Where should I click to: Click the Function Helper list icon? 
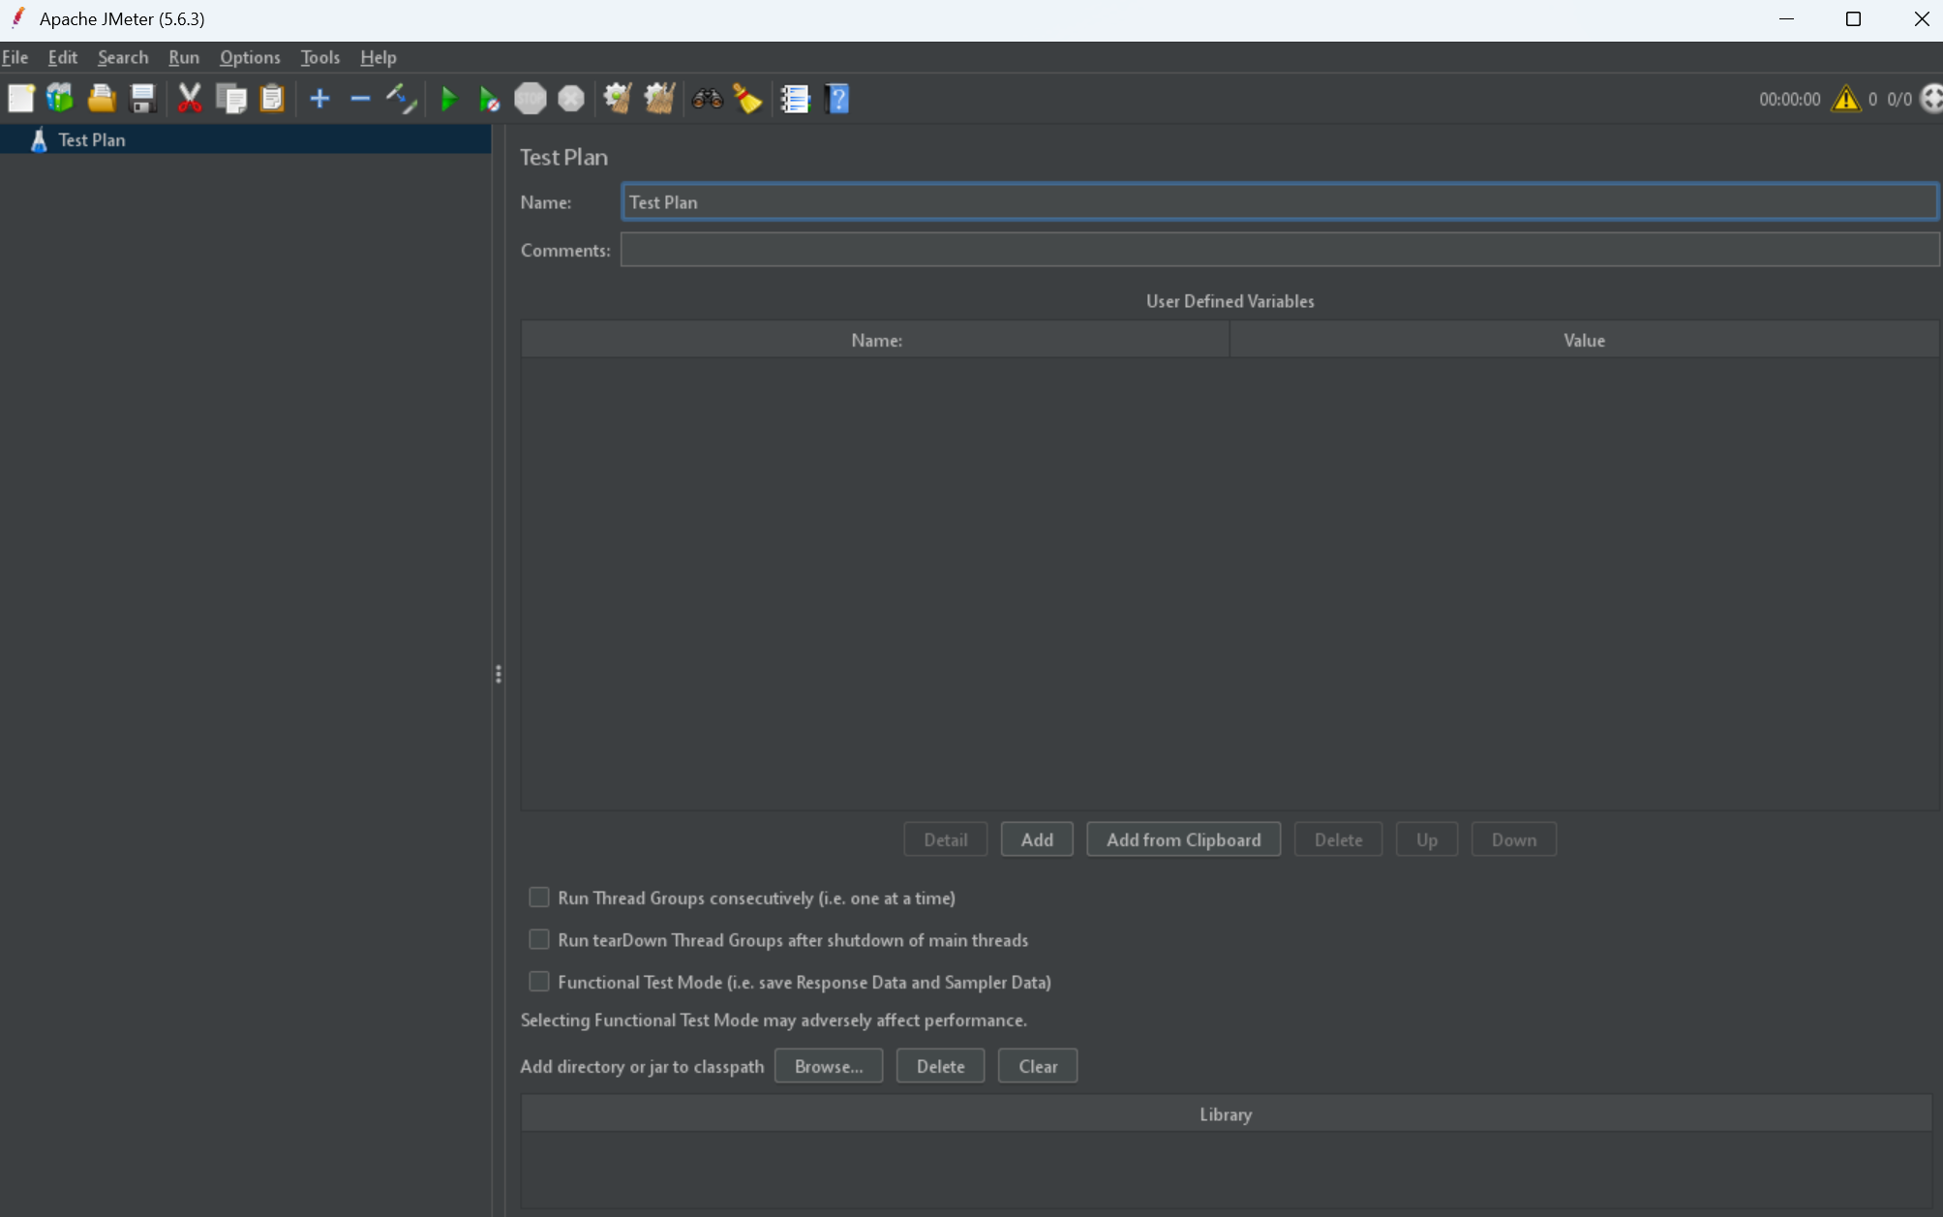(795, 99)
